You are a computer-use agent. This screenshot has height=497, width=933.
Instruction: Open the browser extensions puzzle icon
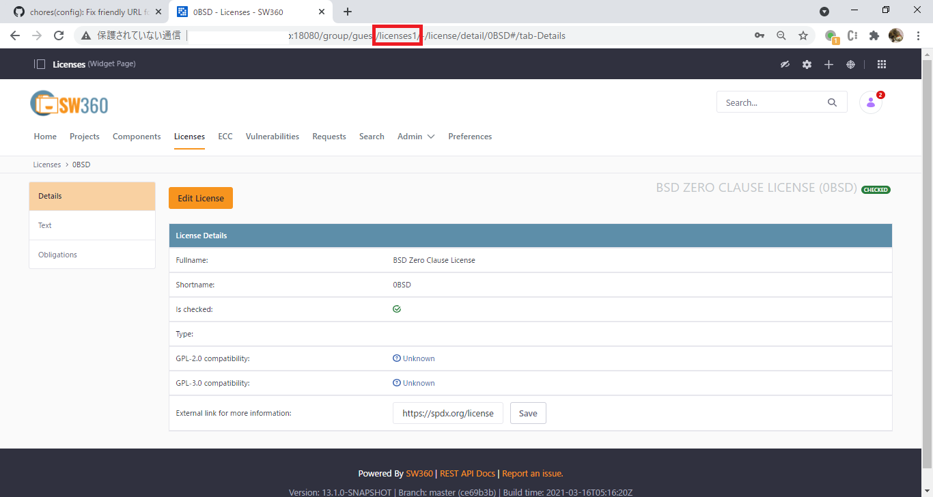(x=874, y=35)
